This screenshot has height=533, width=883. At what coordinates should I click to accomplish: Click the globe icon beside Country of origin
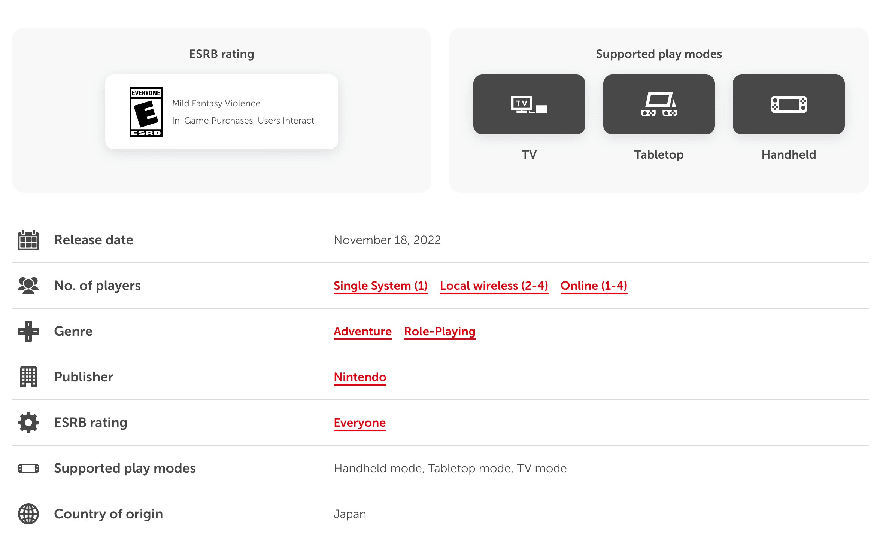tap(28, 514)
